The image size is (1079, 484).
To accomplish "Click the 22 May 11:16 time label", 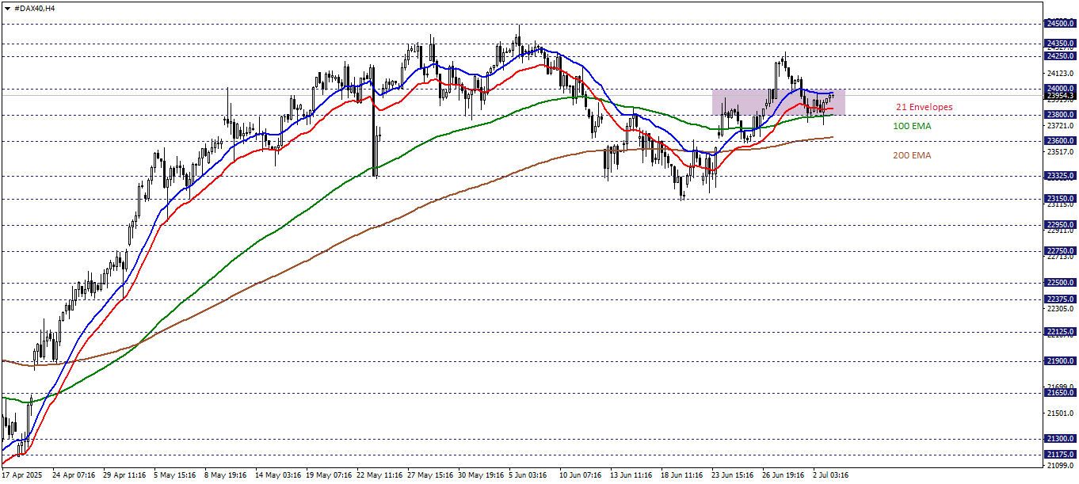I will point(378,475).
